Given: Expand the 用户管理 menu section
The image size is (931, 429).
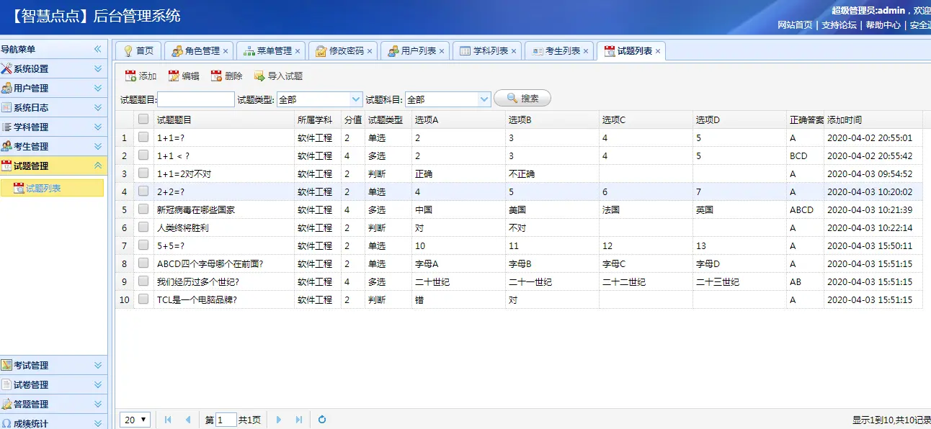Looking at the screenshot, I should tap(98, 88).
